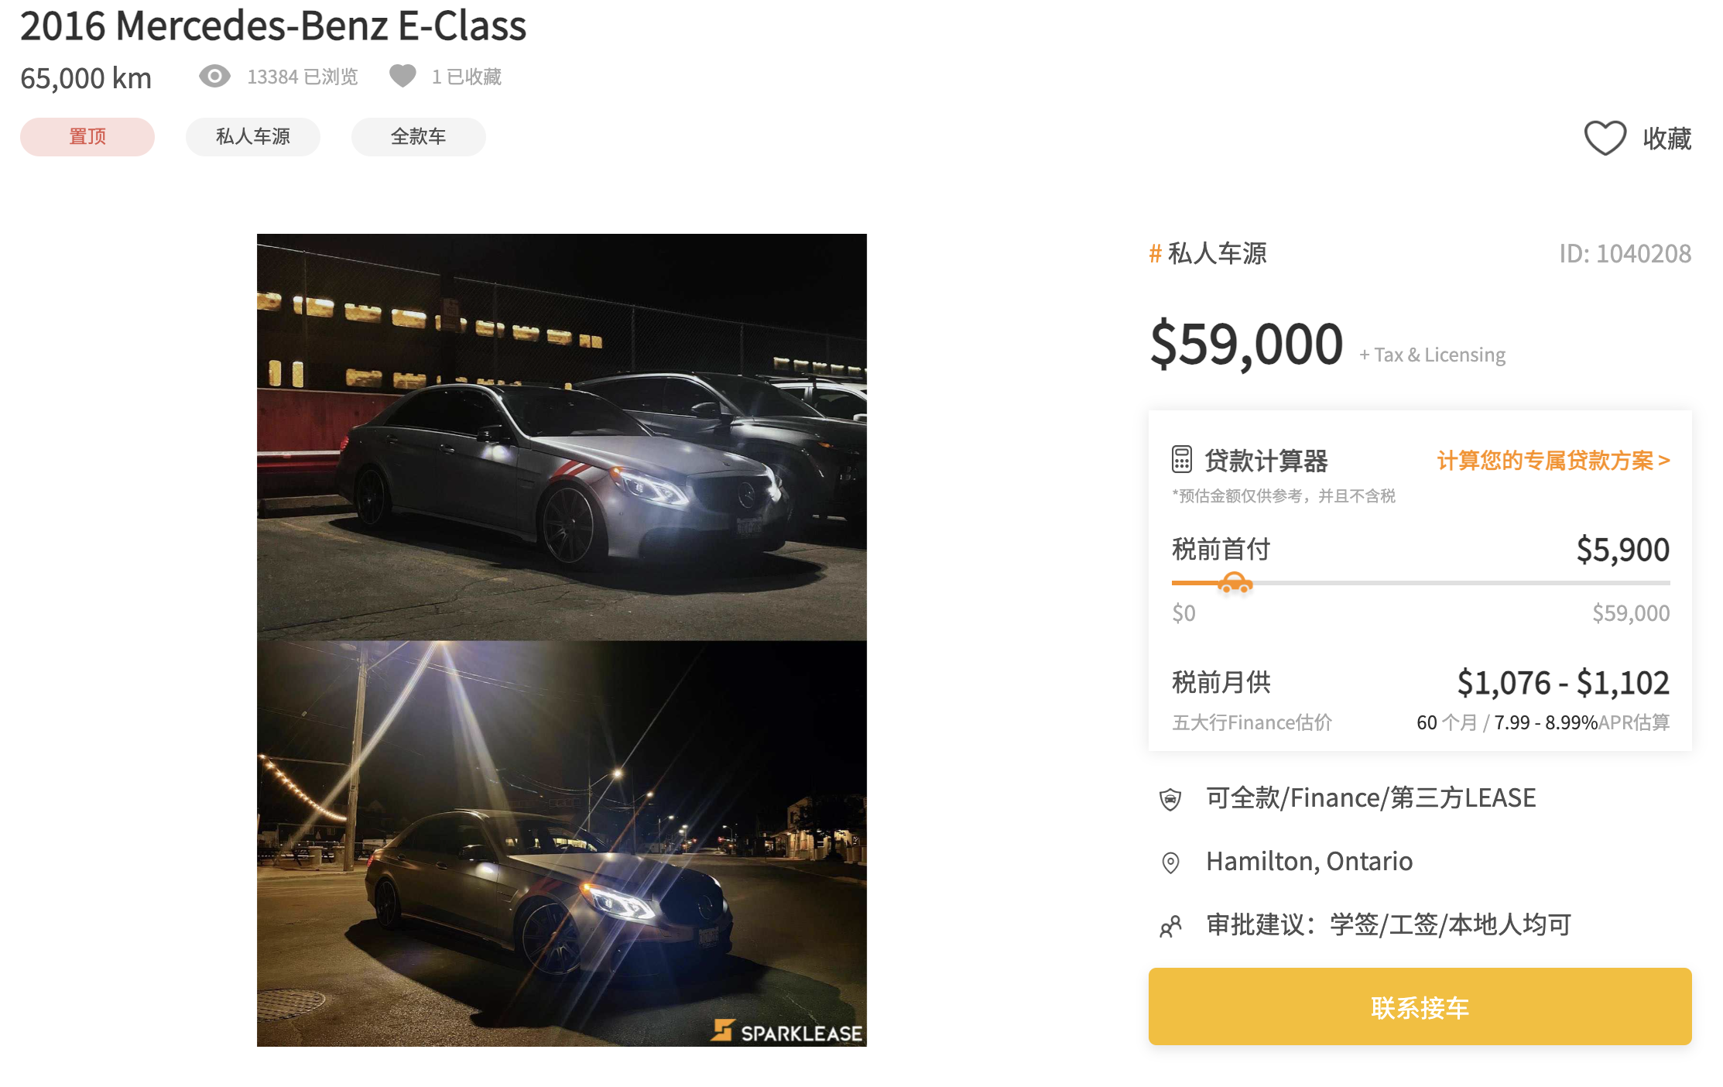
Task: Click the people icon beside 审批建议
Action: coord(1170,925)
